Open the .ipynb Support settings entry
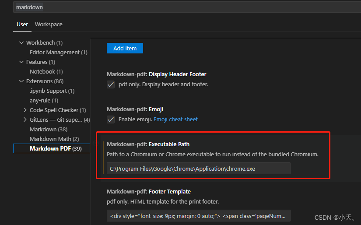 (x=52, y=91)
